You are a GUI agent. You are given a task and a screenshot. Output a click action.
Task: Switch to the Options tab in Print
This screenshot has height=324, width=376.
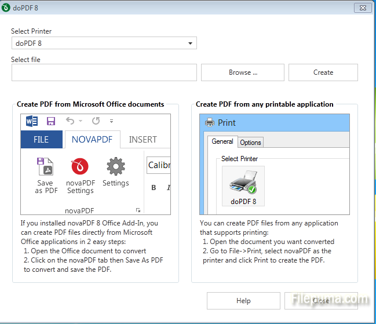(250, 143)
